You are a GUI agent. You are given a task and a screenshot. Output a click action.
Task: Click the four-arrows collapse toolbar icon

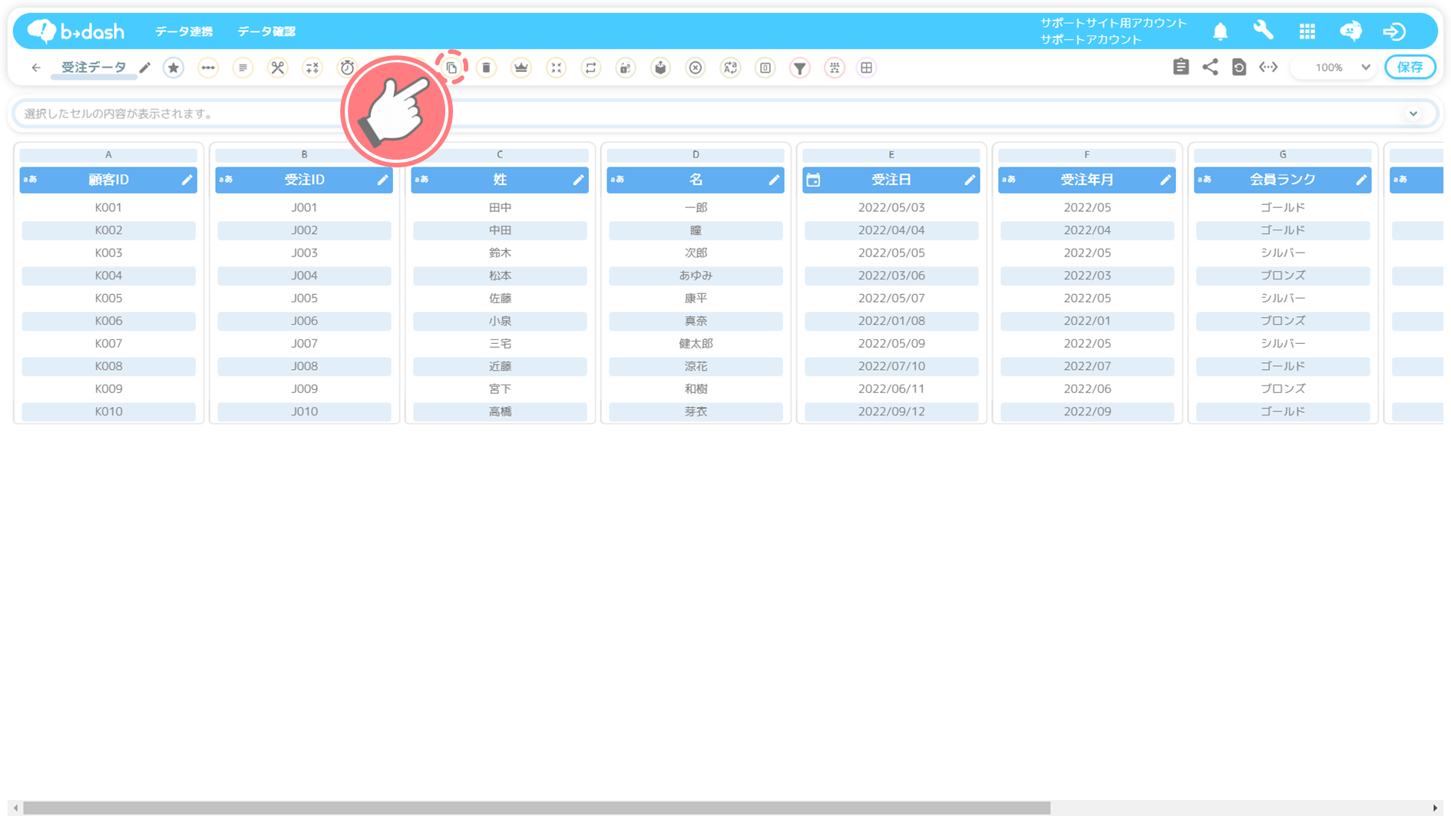556,68
